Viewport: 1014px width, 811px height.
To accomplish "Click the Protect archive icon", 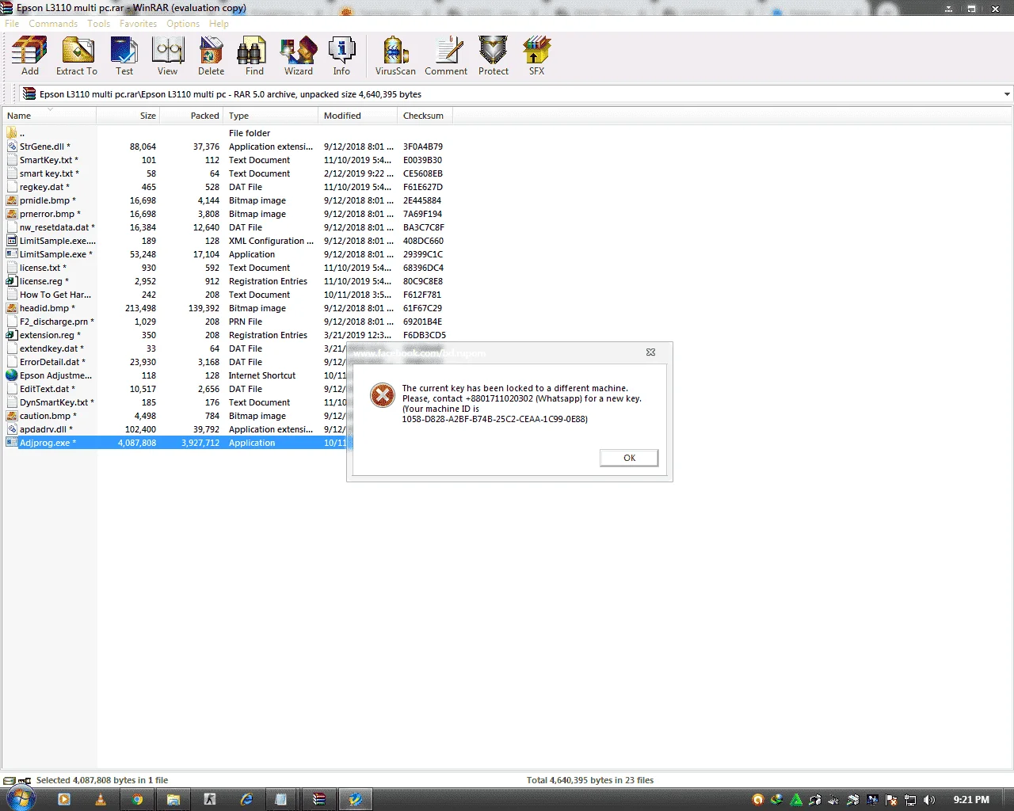I will 494,55.
